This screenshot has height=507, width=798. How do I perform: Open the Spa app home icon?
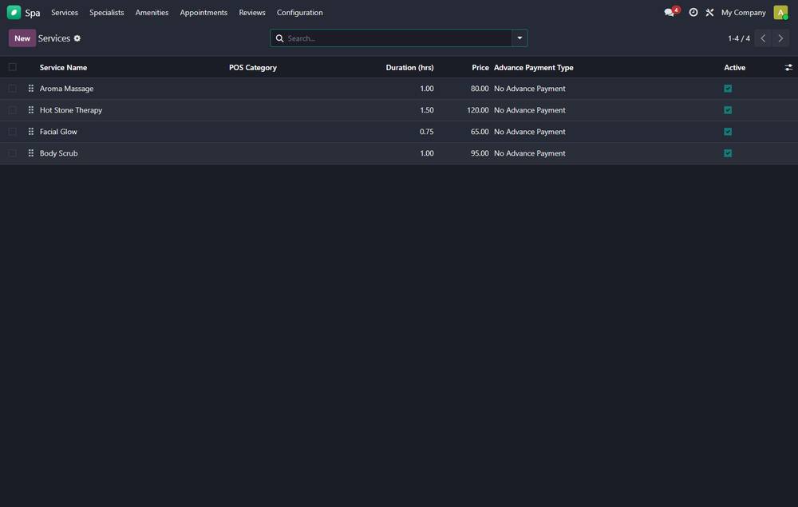[14, 12]
